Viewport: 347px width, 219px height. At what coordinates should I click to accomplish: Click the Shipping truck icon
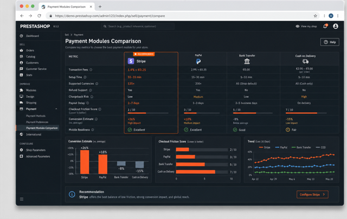pos(22,102)
